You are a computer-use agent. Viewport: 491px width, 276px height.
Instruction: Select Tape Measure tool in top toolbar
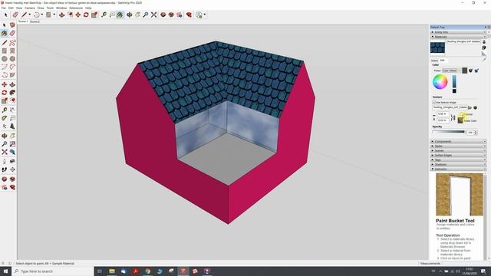coord(104,15)
